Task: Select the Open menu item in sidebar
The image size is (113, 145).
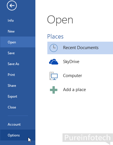Action: click(x=18, y=42)
